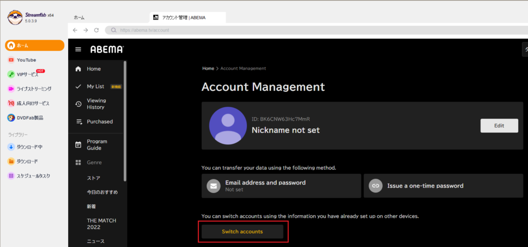Open YouTube in the StreamFab sidebar
The image size is (528, 247).
26,60
